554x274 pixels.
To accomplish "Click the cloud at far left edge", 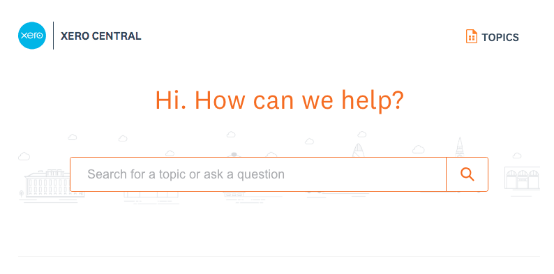I will click(x=24, y=156).
